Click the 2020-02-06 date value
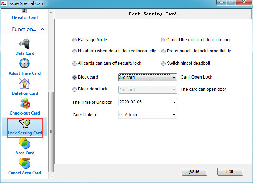This screenshot has width=253, height=183. pos(131,102)
